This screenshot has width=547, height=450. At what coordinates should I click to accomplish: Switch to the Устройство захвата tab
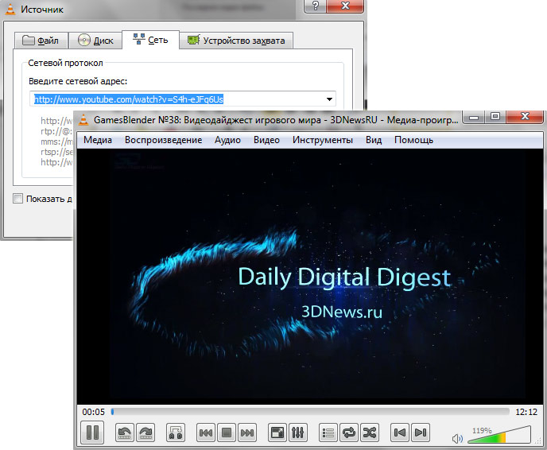[x=238, y=41]
